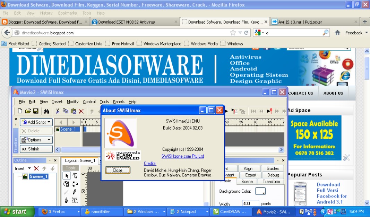Click the New file icon in SWiSHmax toolbar
The image size is (370, 217).
20,111
